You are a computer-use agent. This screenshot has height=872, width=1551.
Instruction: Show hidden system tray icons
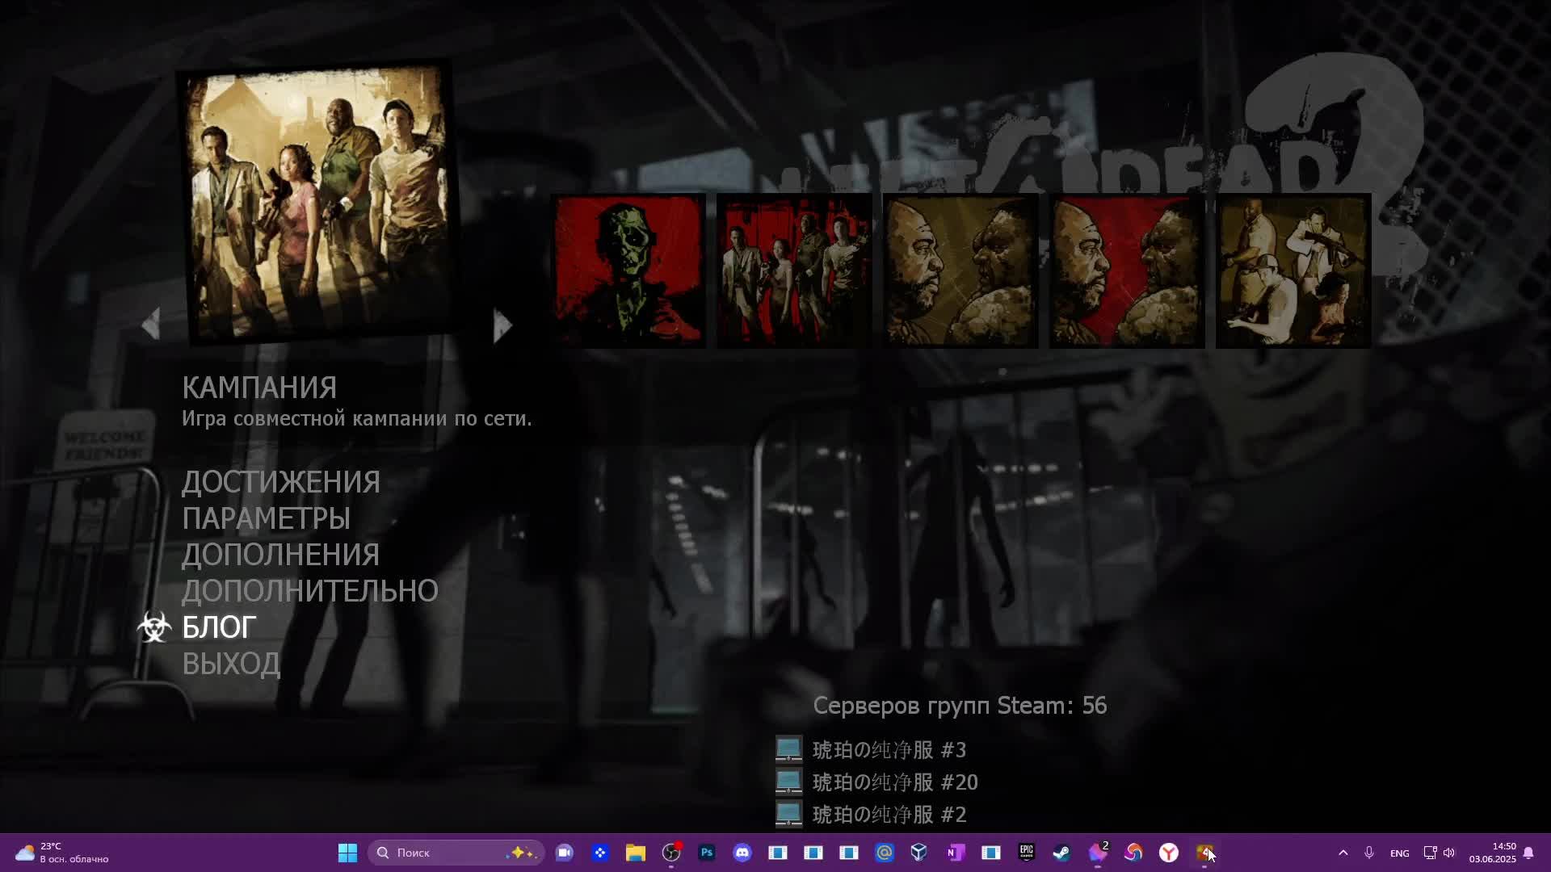[x=1343, y=853]
